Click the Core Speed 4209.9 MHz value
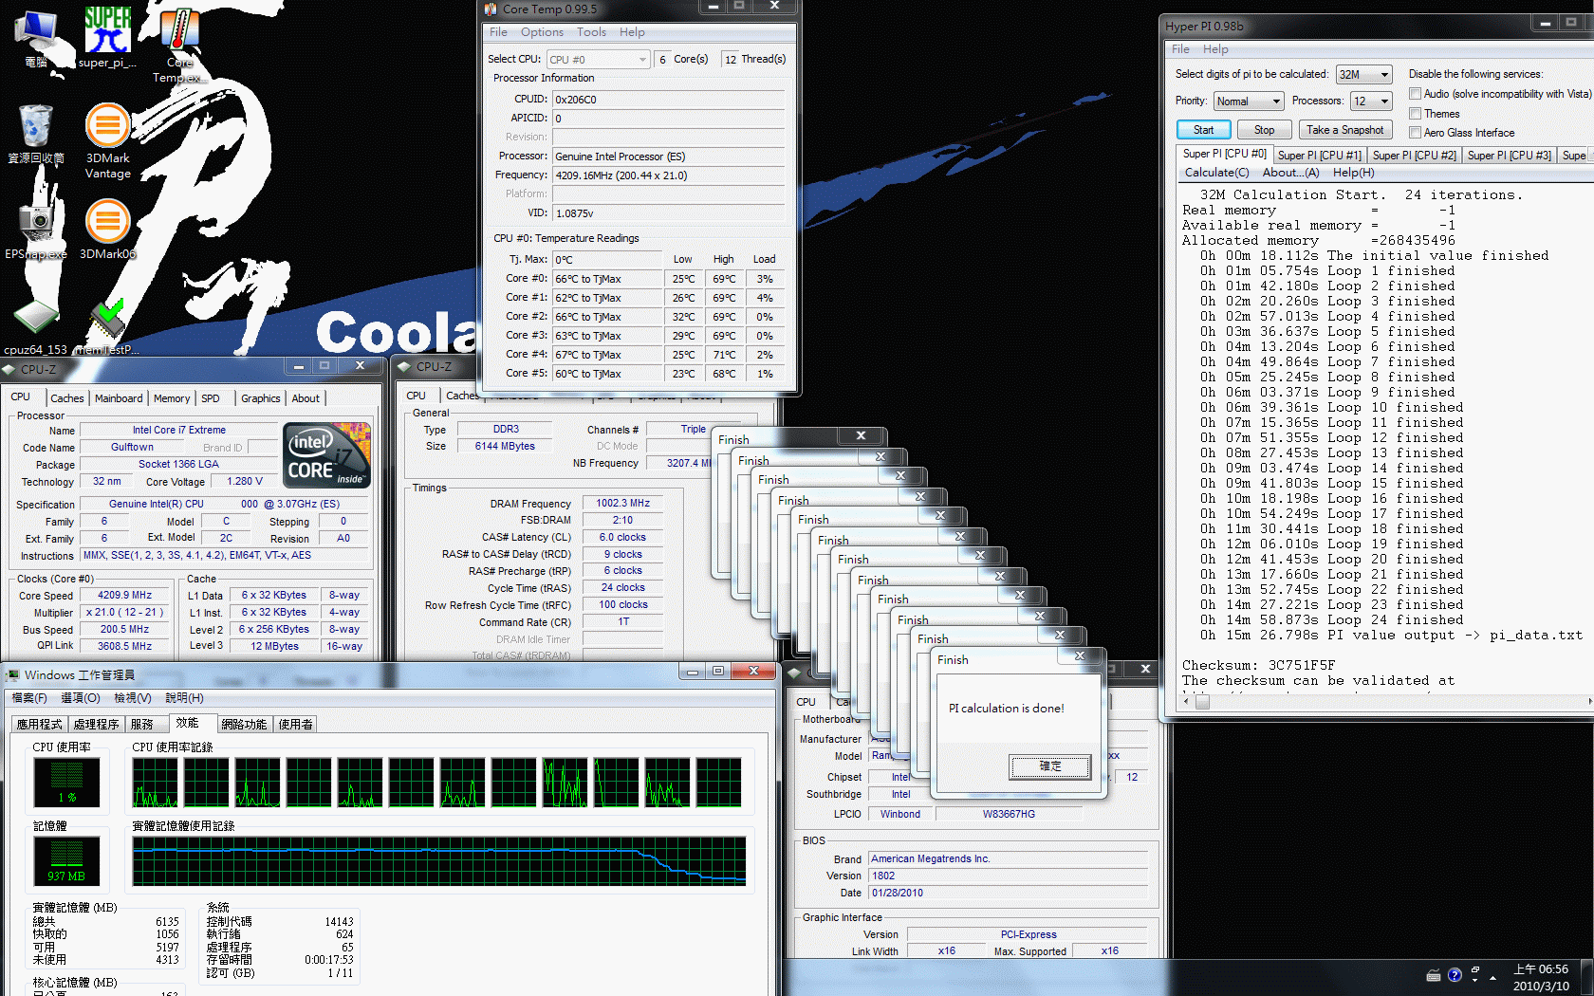1594x996 pixels. tap(125, 596)
